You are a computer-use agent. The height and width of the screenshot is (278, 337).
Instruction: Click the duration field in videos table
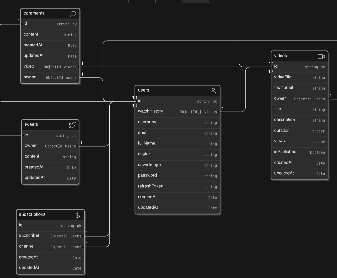pos(300,131)
